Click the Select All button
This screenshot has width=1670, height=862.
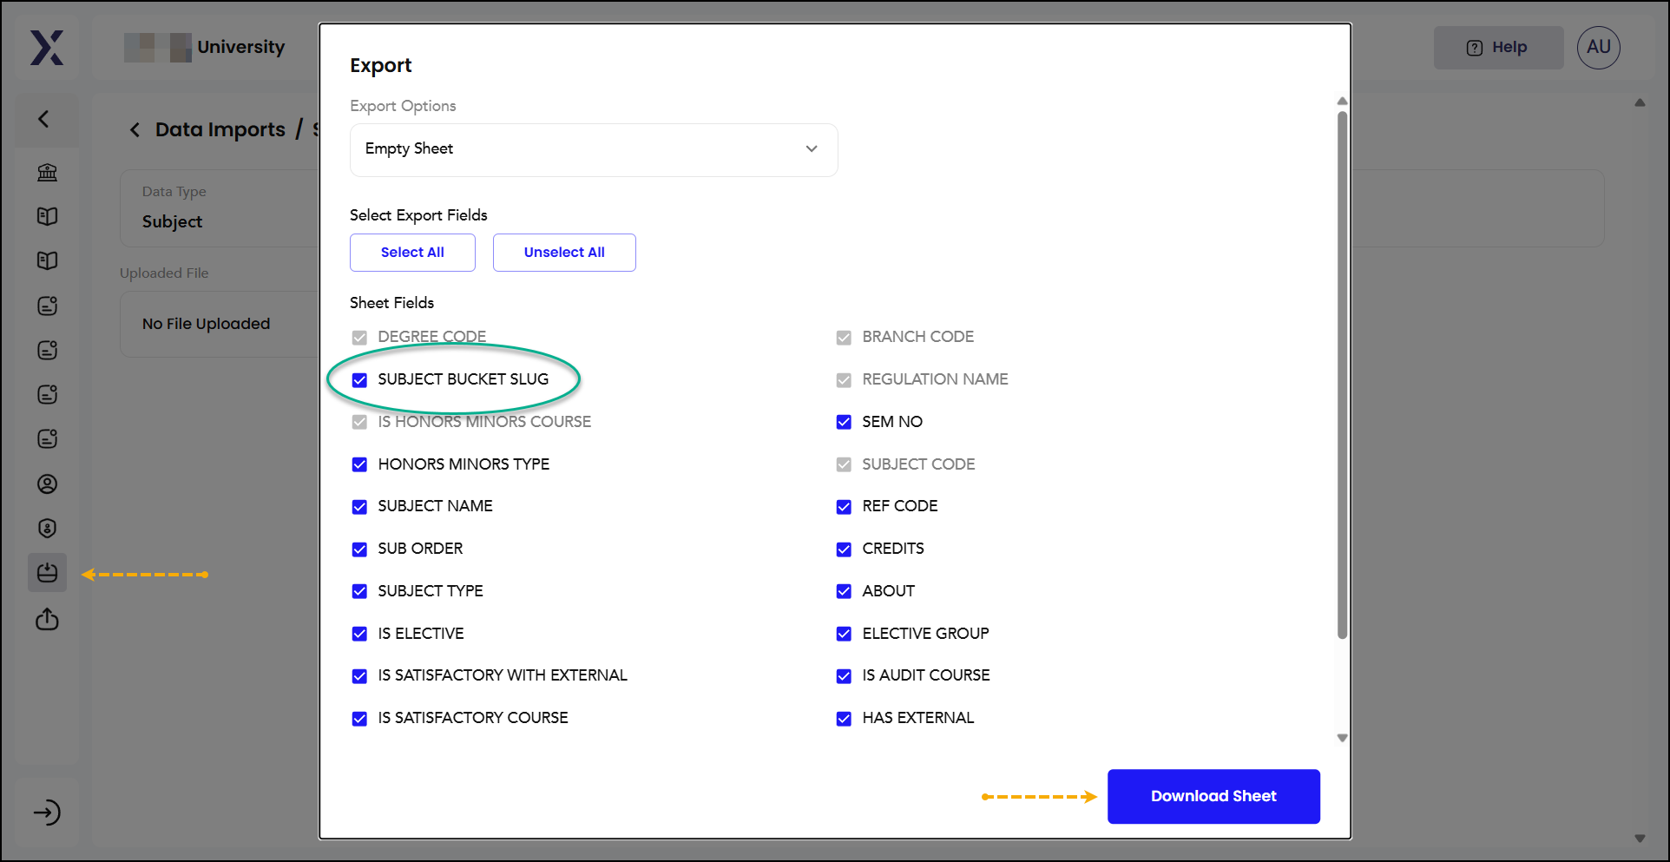coord(412,253)
